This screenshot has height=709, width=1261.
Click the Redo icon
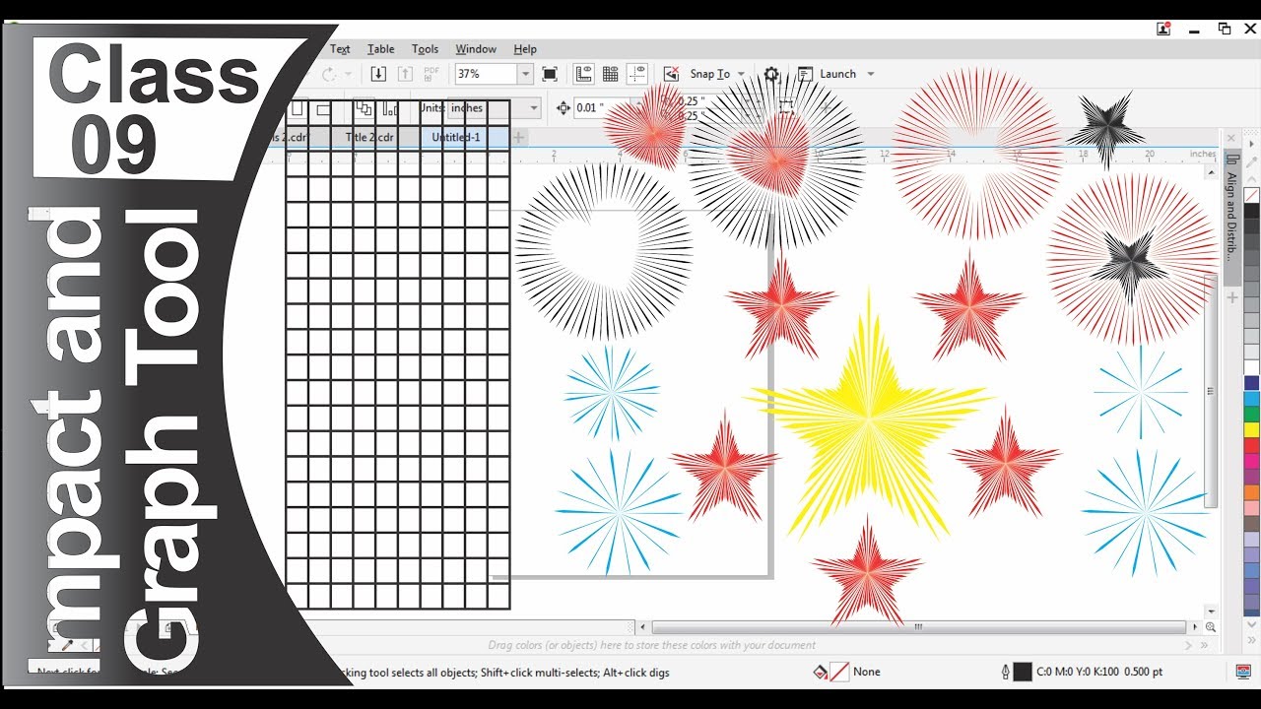(330, 74)
